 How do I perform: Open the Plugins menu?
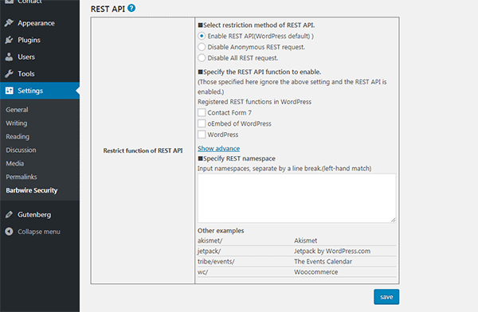(x=40, y=40)
